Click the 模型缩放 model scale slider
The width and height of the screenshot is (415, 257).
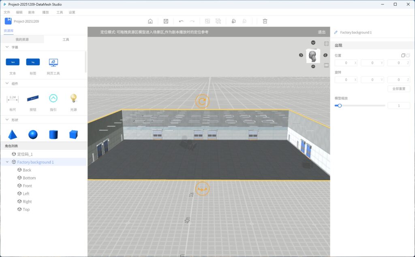[x=360, y=106]
